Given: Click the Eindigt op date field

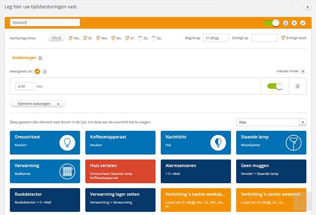Looking at the screenshot, I should tap(264, 38).
